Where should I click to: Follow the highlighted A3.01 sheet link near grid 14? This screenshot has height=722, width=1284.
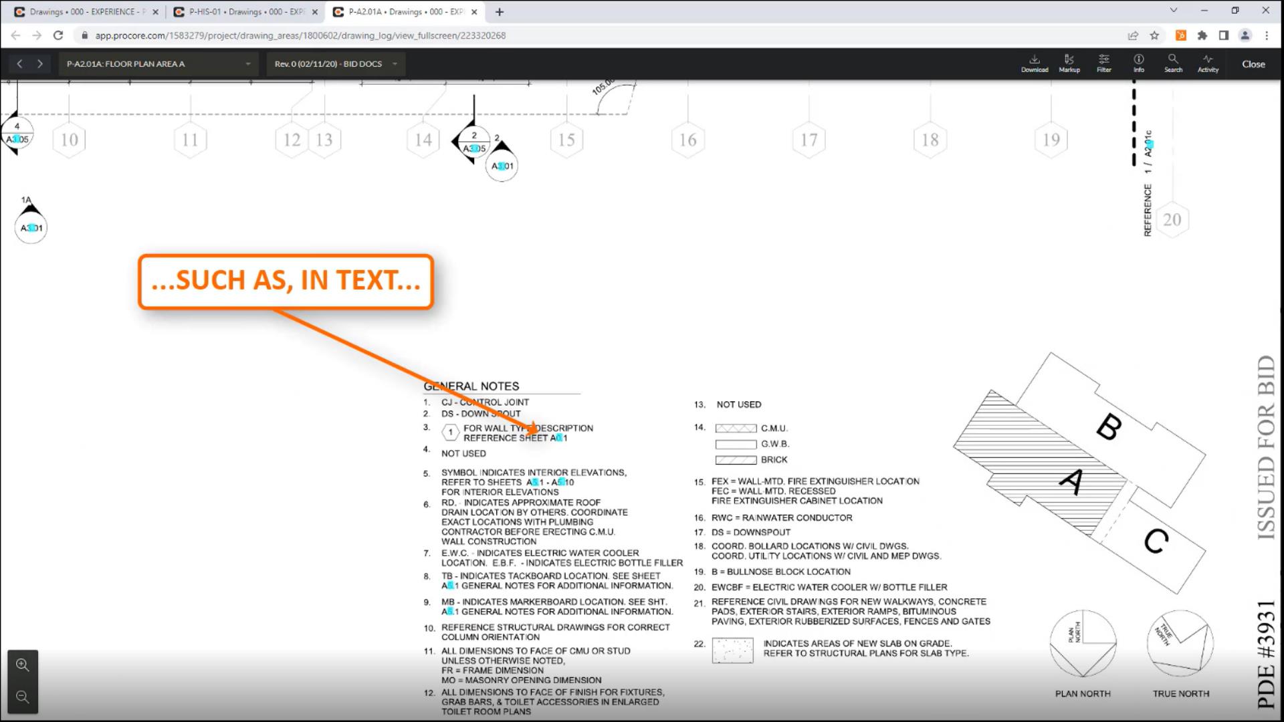click(x=502, y=166)
